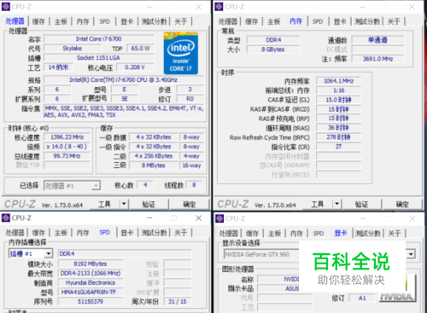Image resolution: width=427 pixels, height=313 pixels.
Task: Switch to SPD tab in processor window
Action: 104,21
